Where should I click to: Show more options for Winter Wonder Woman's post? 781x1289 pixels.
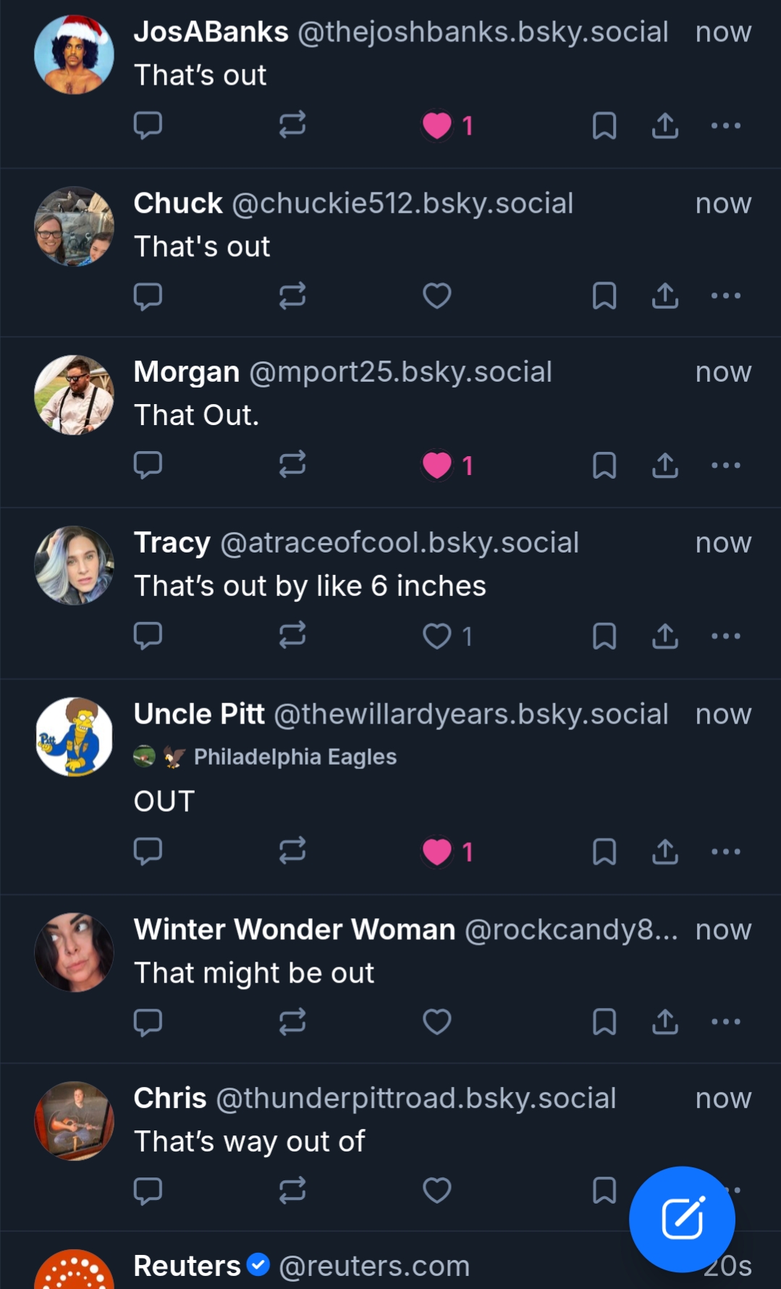[725, 1022]
